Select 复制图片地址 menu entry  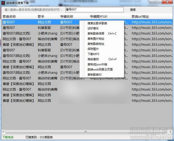click(x=96, y=39)
